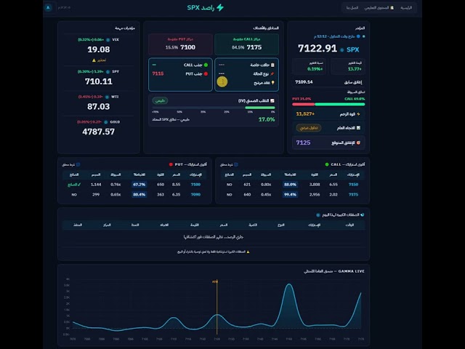Open the اتصل بنا contact us tab
465x349 pixels.
tap(352, 8)
